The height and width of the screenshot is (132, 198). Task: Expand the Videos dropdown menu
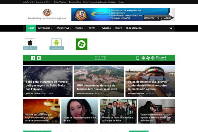coord(80,28)
